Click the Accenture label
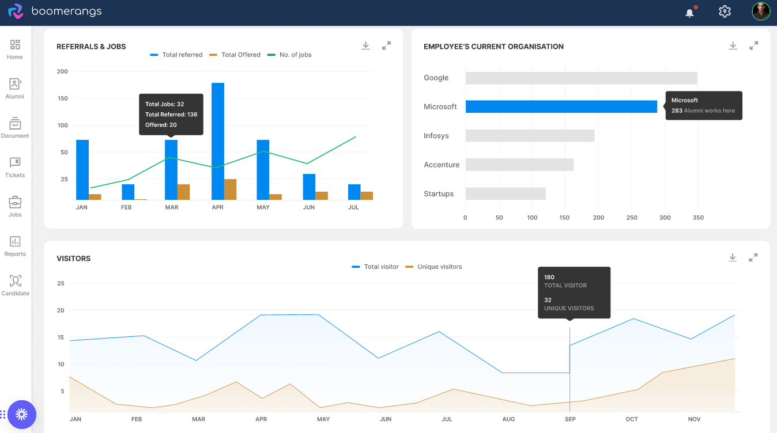This screenshot has width=777, height=433. [x=442, y=165]
